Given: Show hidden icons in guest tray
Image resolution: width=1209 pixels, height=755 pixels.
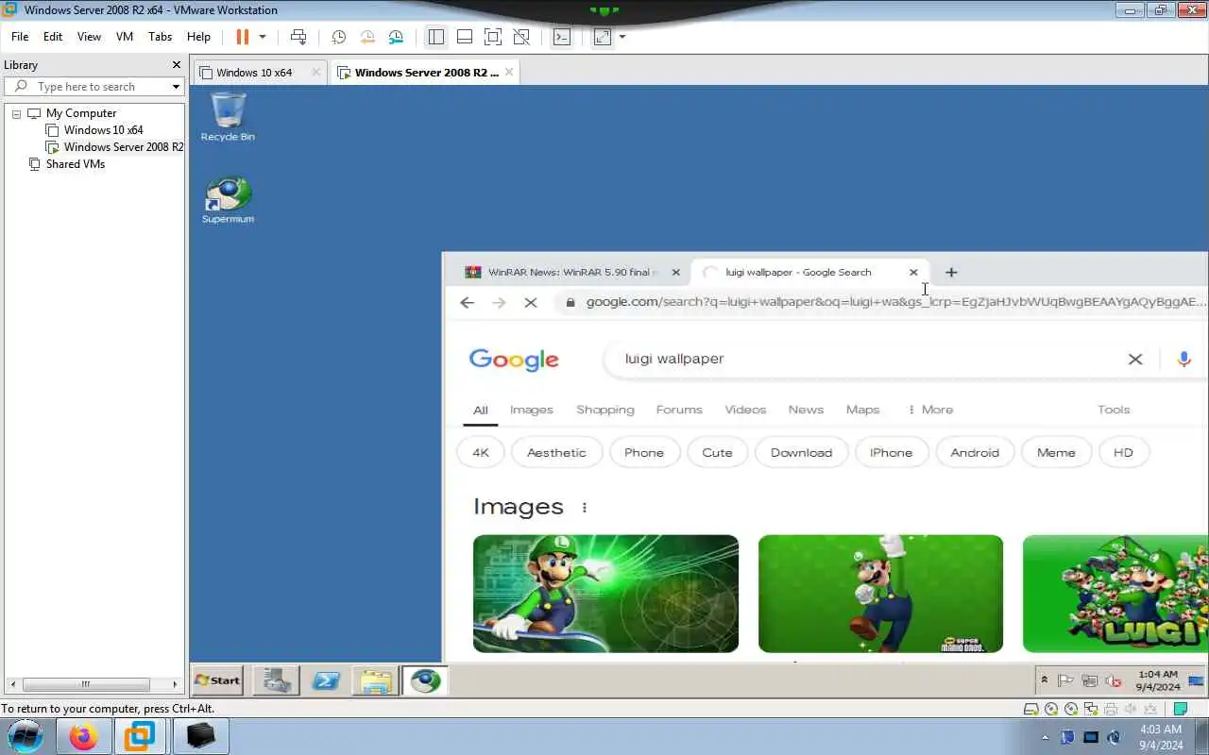Looking at the screenshot, I should click(x=1044, y=679).
